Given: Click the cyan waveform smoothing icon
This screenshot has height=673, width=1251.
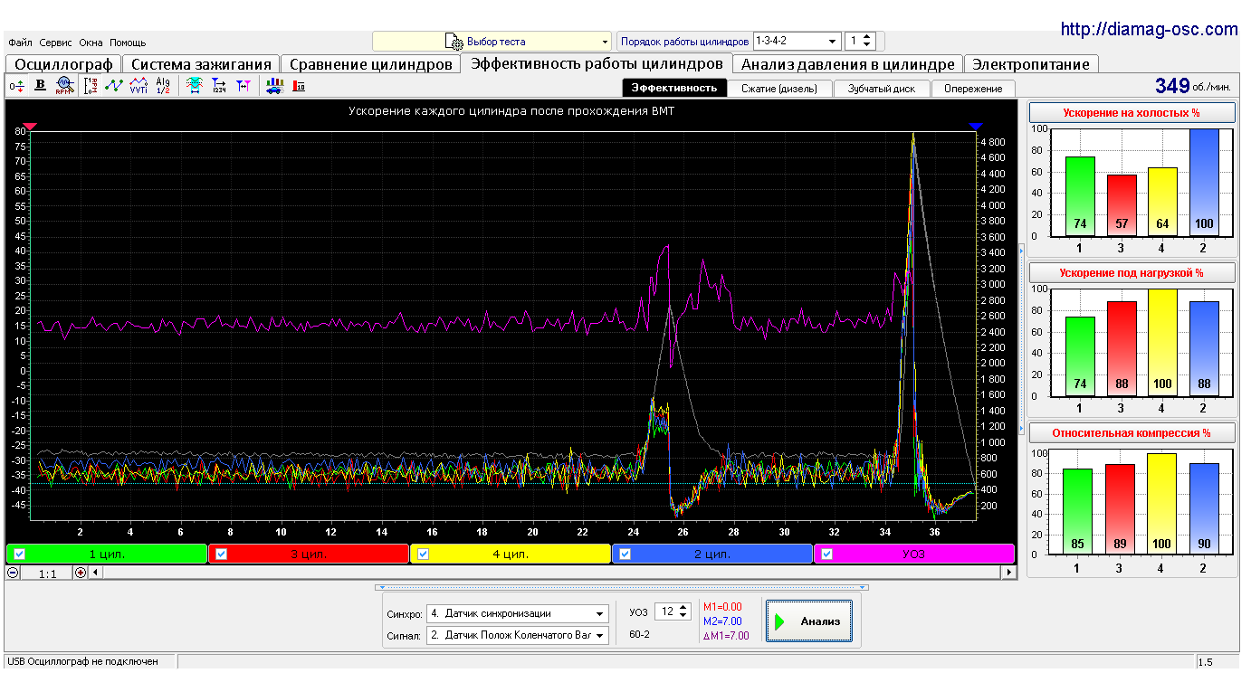Looking at the screenshot, I should (194, 86).
